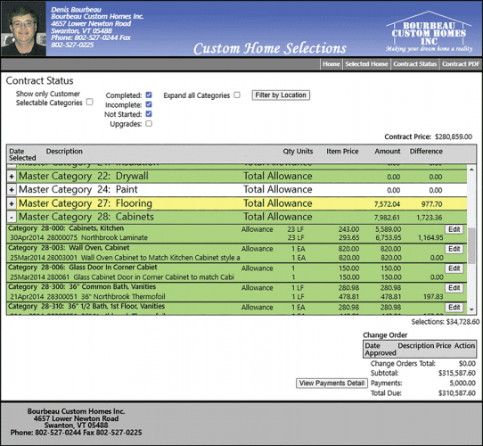Click Subtotal value $315,587.60

(457, 373)
